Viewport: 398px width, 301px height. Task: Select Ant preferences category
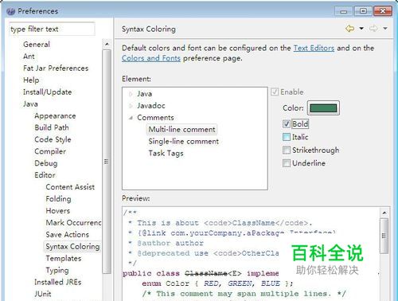point(29,57)
